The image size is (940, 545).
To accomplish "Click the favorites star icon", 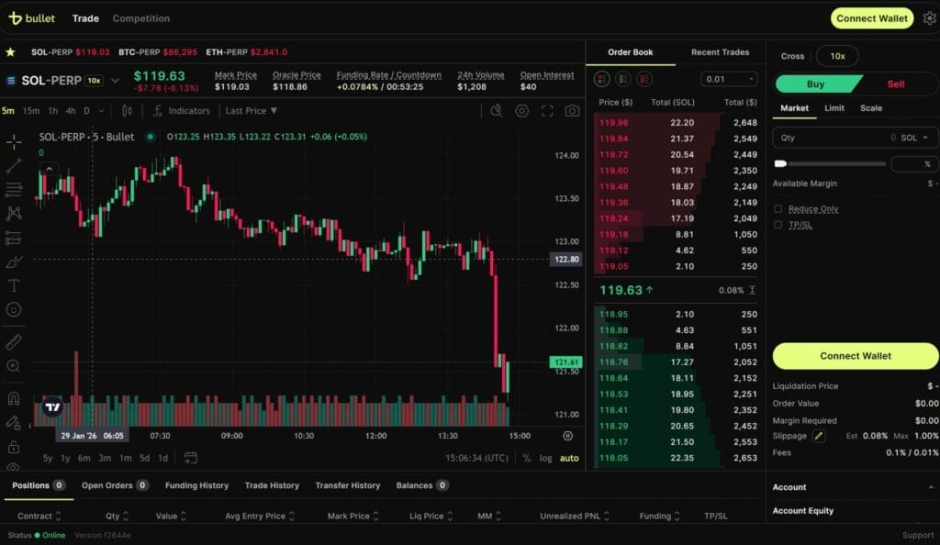I will pyautogui.click(x=10, y=52).
